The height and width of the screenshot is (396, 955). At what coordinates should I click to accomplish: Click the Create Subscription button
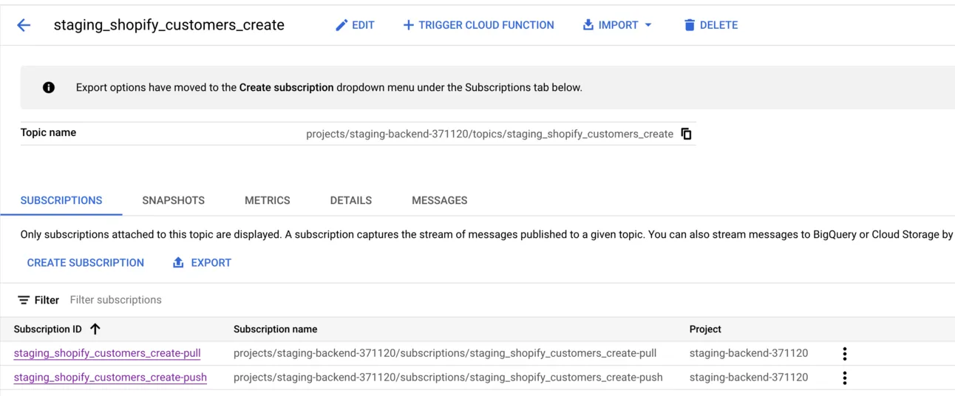[x=86, y=262]
